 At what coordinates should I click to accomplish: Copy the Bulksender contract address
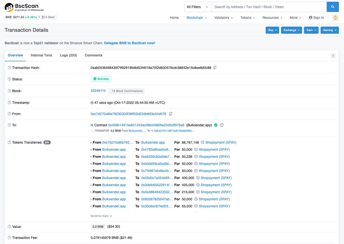pos(222,125)
